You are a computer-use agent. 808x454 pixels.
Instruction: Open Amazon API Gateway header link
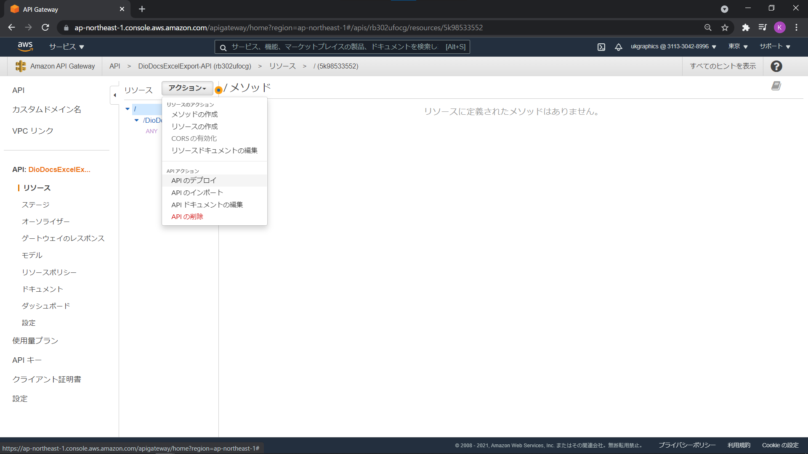(x=62, y=66)
